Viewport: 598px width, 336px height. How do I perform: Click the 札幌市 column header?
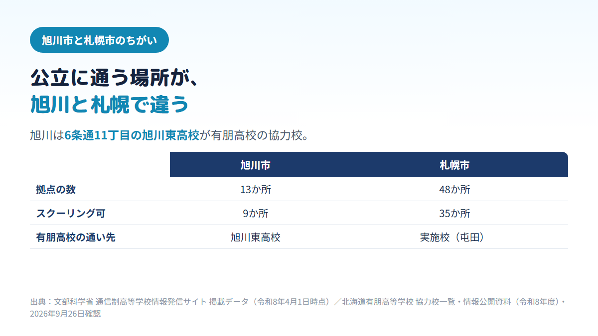point(454,165)
